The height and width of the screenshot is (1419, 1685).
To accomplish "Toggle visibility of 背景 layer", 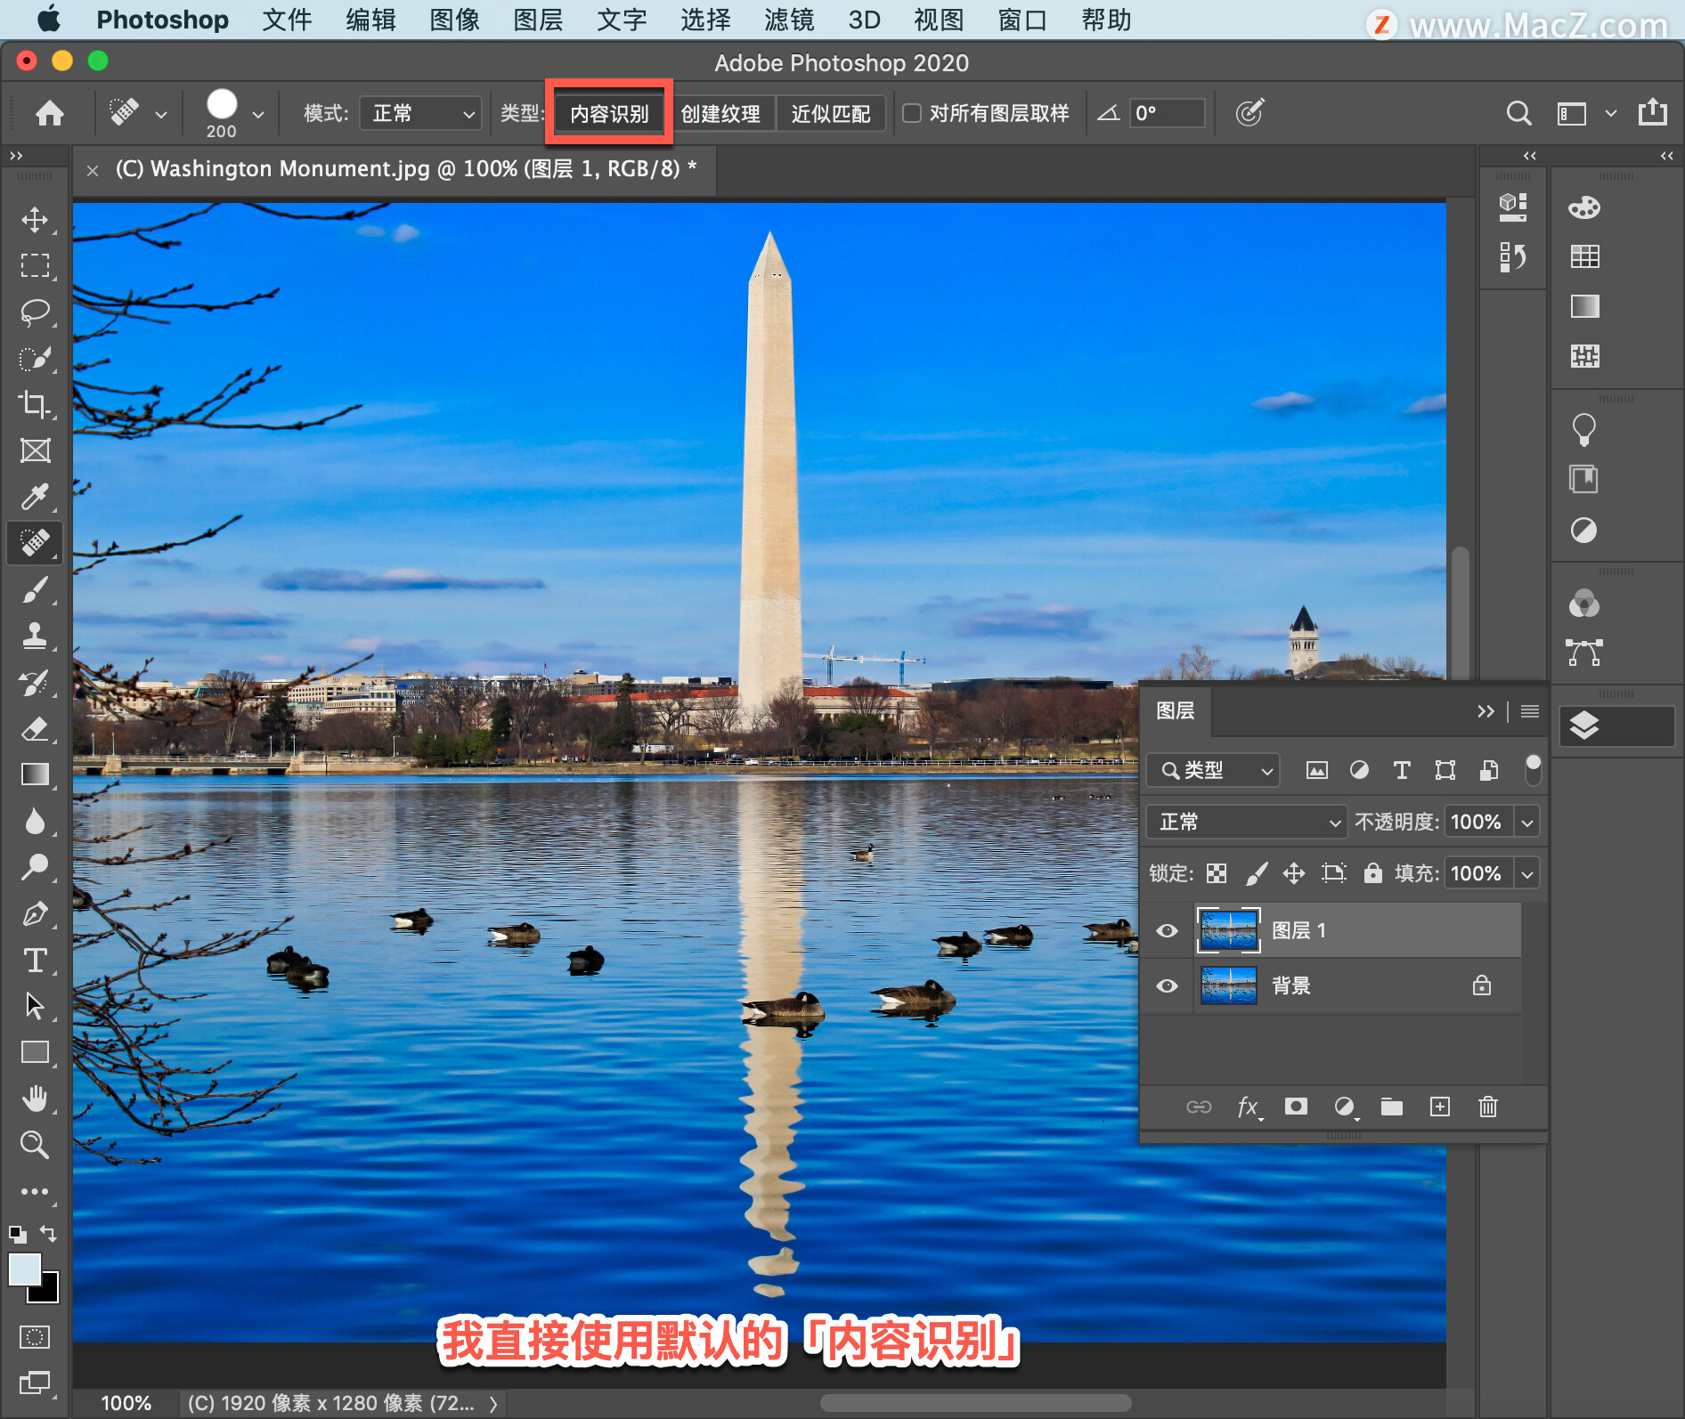I will [1167, 986].
